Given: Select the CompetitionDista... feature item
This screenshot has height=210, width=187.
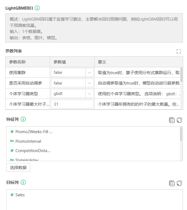Looking at the screenshot, I should pos(33,151).
